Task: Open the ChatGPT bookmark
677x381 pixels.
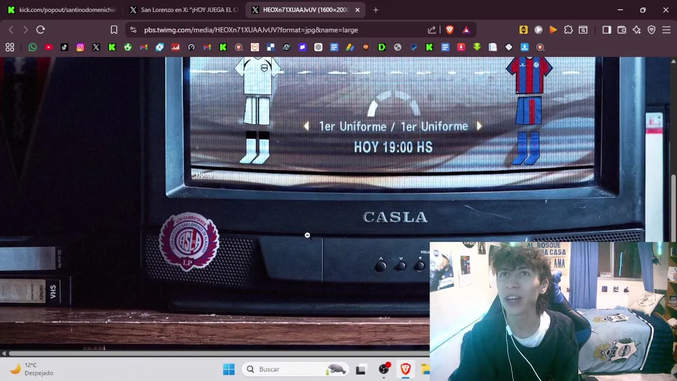Action: click(318, 47)
